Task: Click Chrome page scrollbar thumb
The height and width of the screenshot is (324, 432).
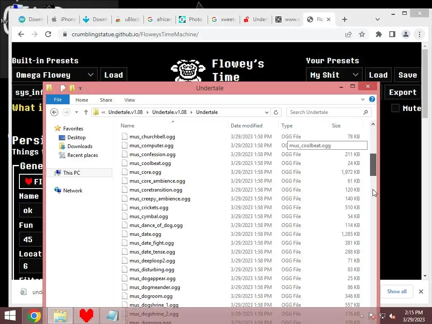Action: 425,84
